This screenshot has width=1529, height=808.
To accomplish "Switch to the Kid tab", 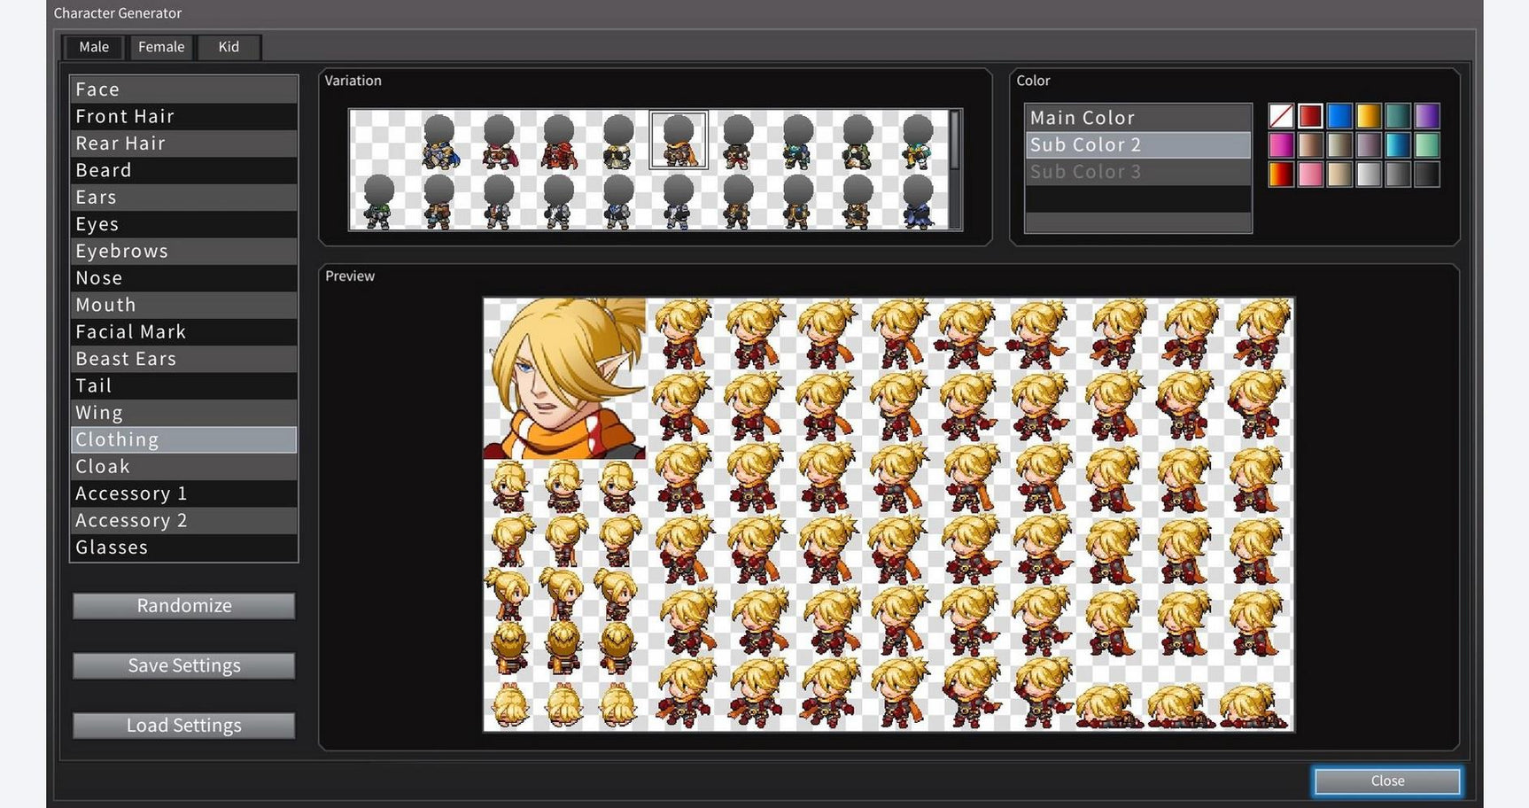I will 227,46.
